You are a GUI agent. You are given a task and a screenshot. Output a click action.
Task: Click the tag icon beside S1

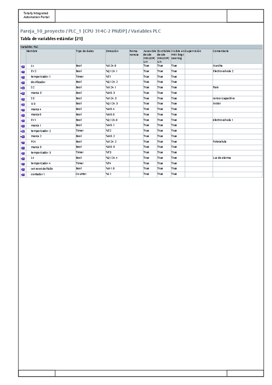(x=23, y=67)
